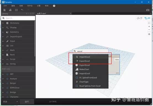This screenshot has width=153, height=106.
Task: Click magnifier icon in Library search box
Action: click(4, 18)
